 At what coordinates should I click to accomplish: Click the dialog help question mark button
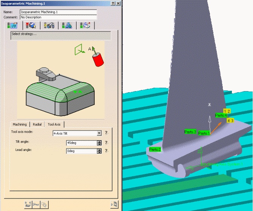coord(113,3)
